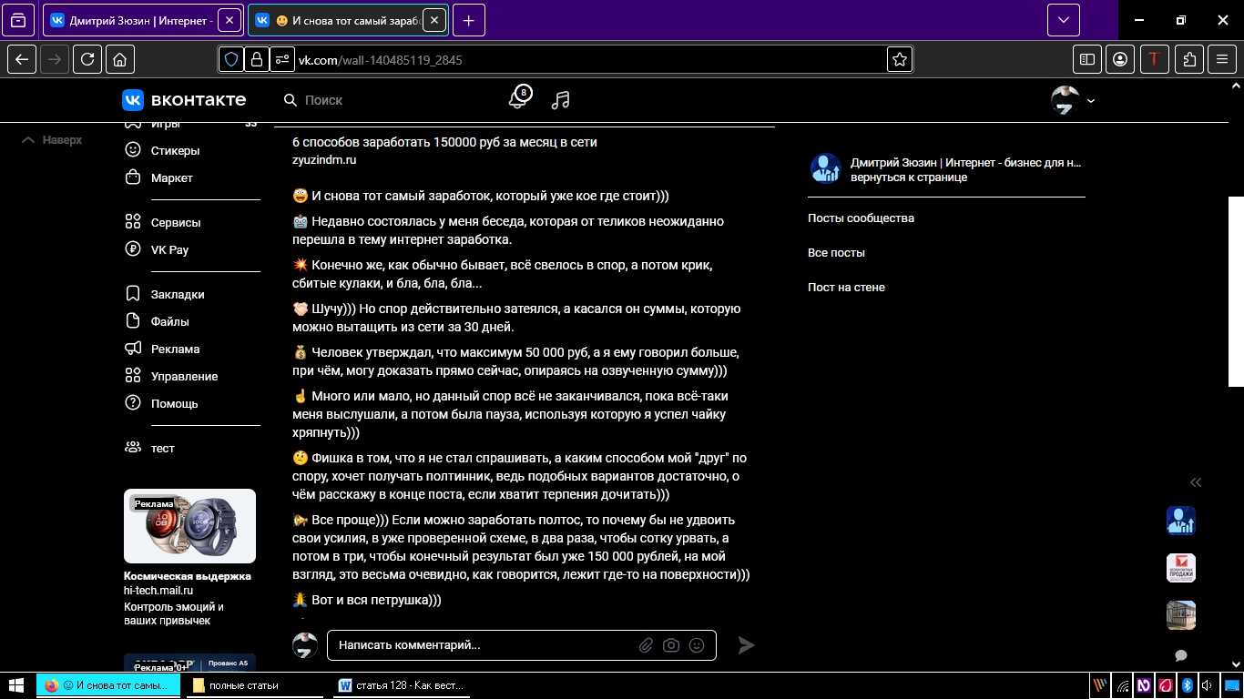Select Пост на стене filter
1244x699 pixels.
point(846,287)
